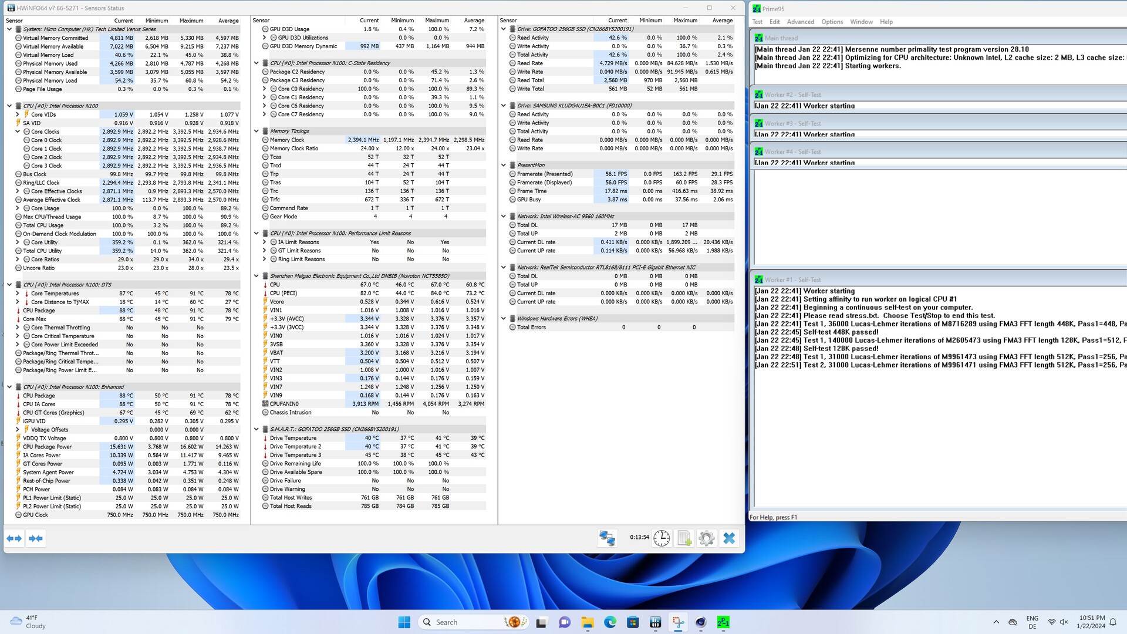Expand the Voltage Offsets row

point(18,430)
